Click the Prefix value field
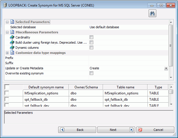Viewport: 178px width, 138px height. click(x=128, y=58)
